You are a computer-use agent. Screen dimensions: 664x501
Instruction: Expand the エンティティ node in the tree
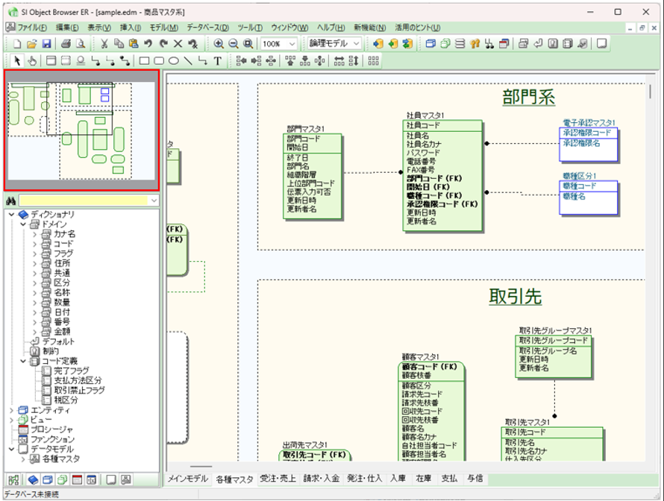click(11, 409)
